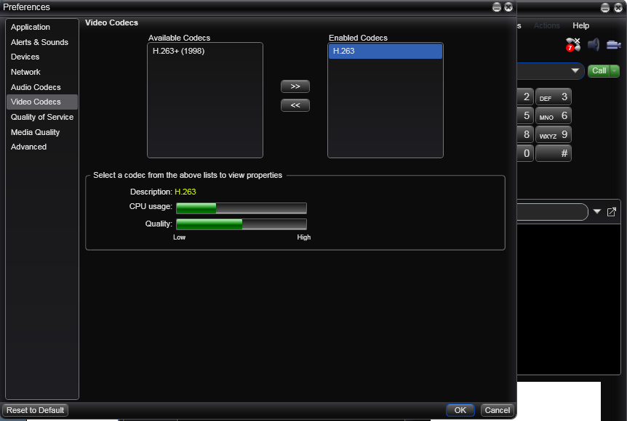This screenshot has width=627, height=421.
Task: Click the Quality level bar
Action: (241, 224)
